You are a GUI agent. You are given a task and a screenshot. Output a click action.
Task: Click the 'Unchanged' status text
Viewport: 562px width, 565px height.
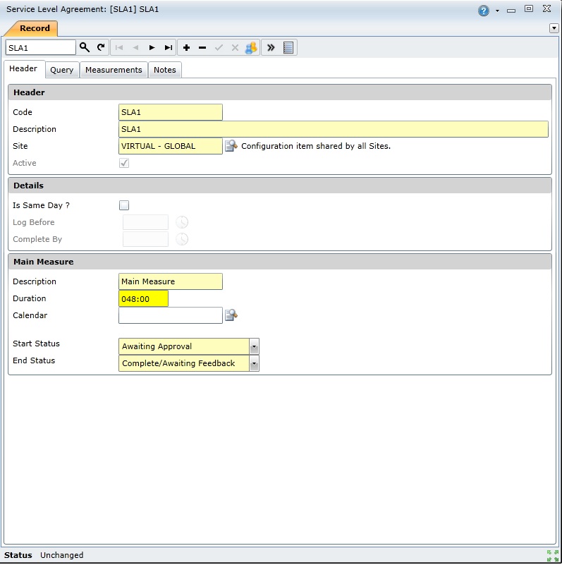coord(61,555)
